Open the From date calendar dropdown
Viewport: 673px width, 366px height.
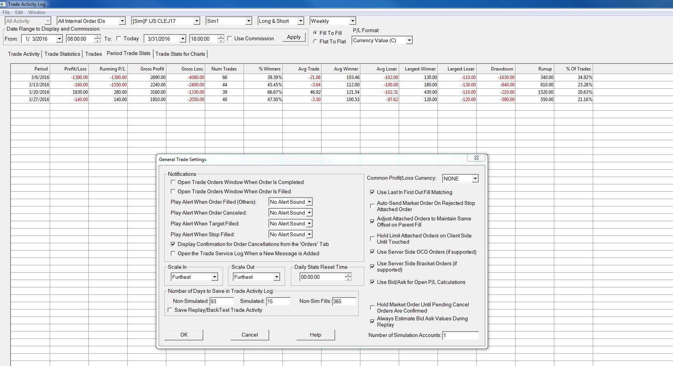point(59,39)
